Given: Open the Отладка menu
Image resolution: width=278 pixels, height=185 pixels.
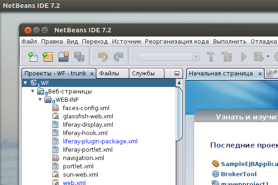Looking at the screenshot, I should [264, 42].
